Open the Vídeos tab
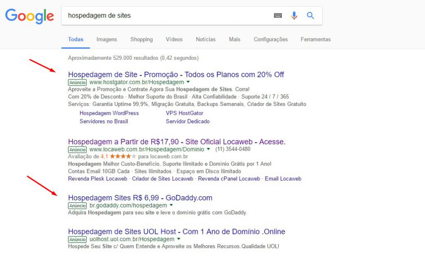425x256 pixels. point(174,39)
